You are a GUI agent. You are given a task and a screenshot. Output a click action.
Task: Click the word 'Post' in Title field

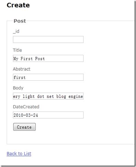[40, 59]
